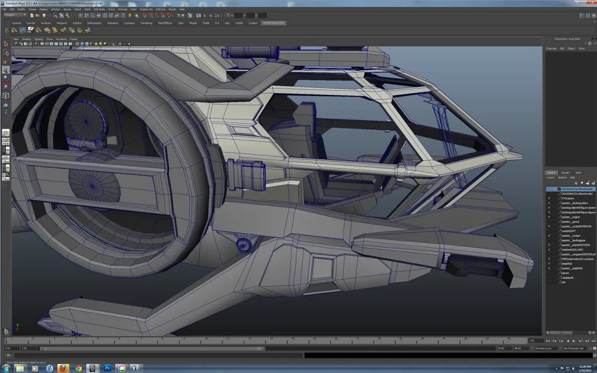597x373 pixels.
Task: Toggle visibility of the VTOLdoors layer
Action: (549, 198)
